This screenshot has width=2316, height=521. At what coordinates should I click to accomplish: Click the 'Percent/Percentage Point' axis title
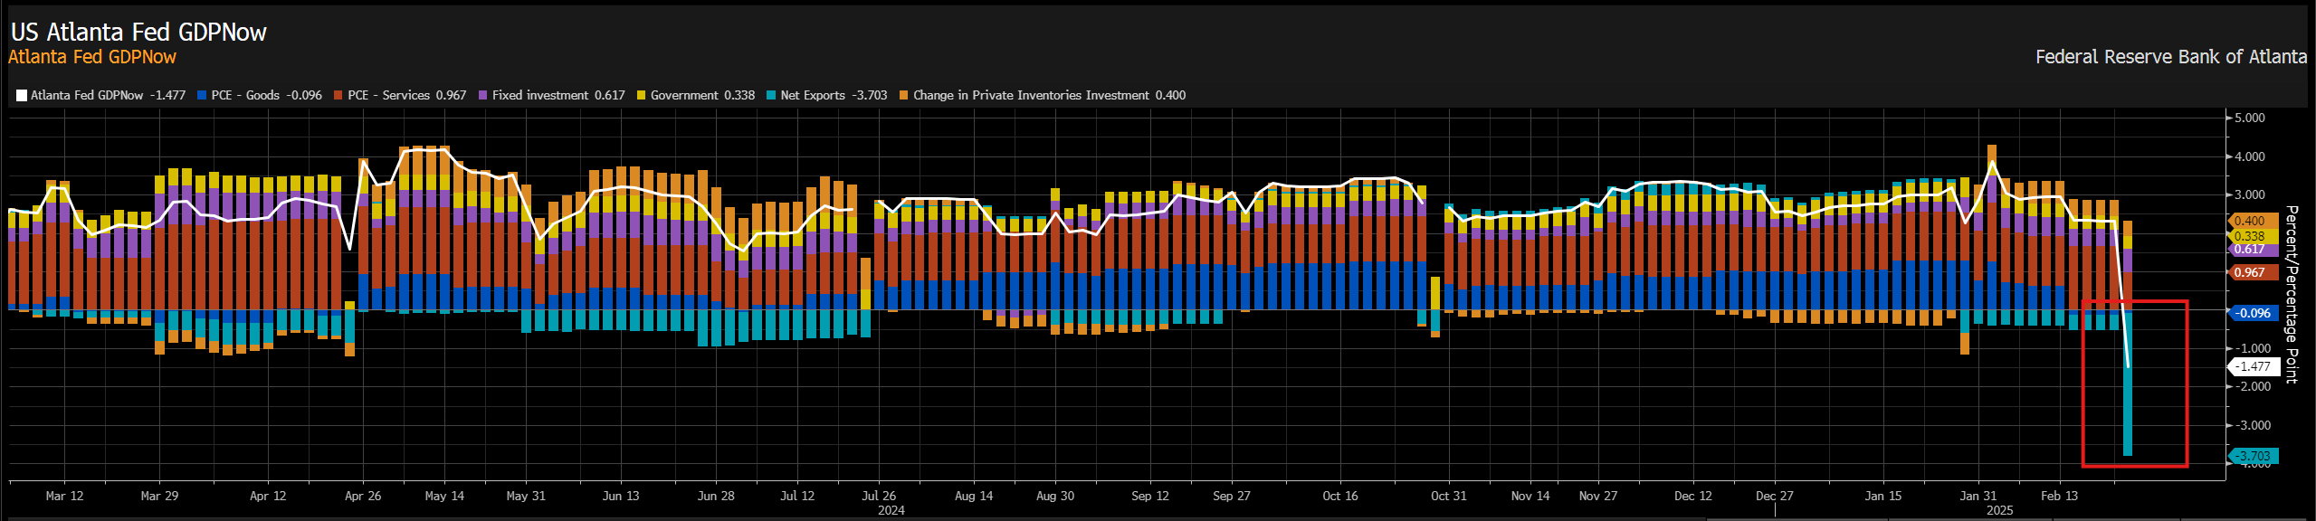2292,295
